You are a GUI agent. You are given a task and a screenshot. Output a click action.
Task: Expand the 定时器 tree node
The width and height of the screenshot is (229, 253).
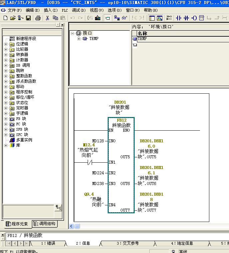pyautogui.click(x=6, y=108)
